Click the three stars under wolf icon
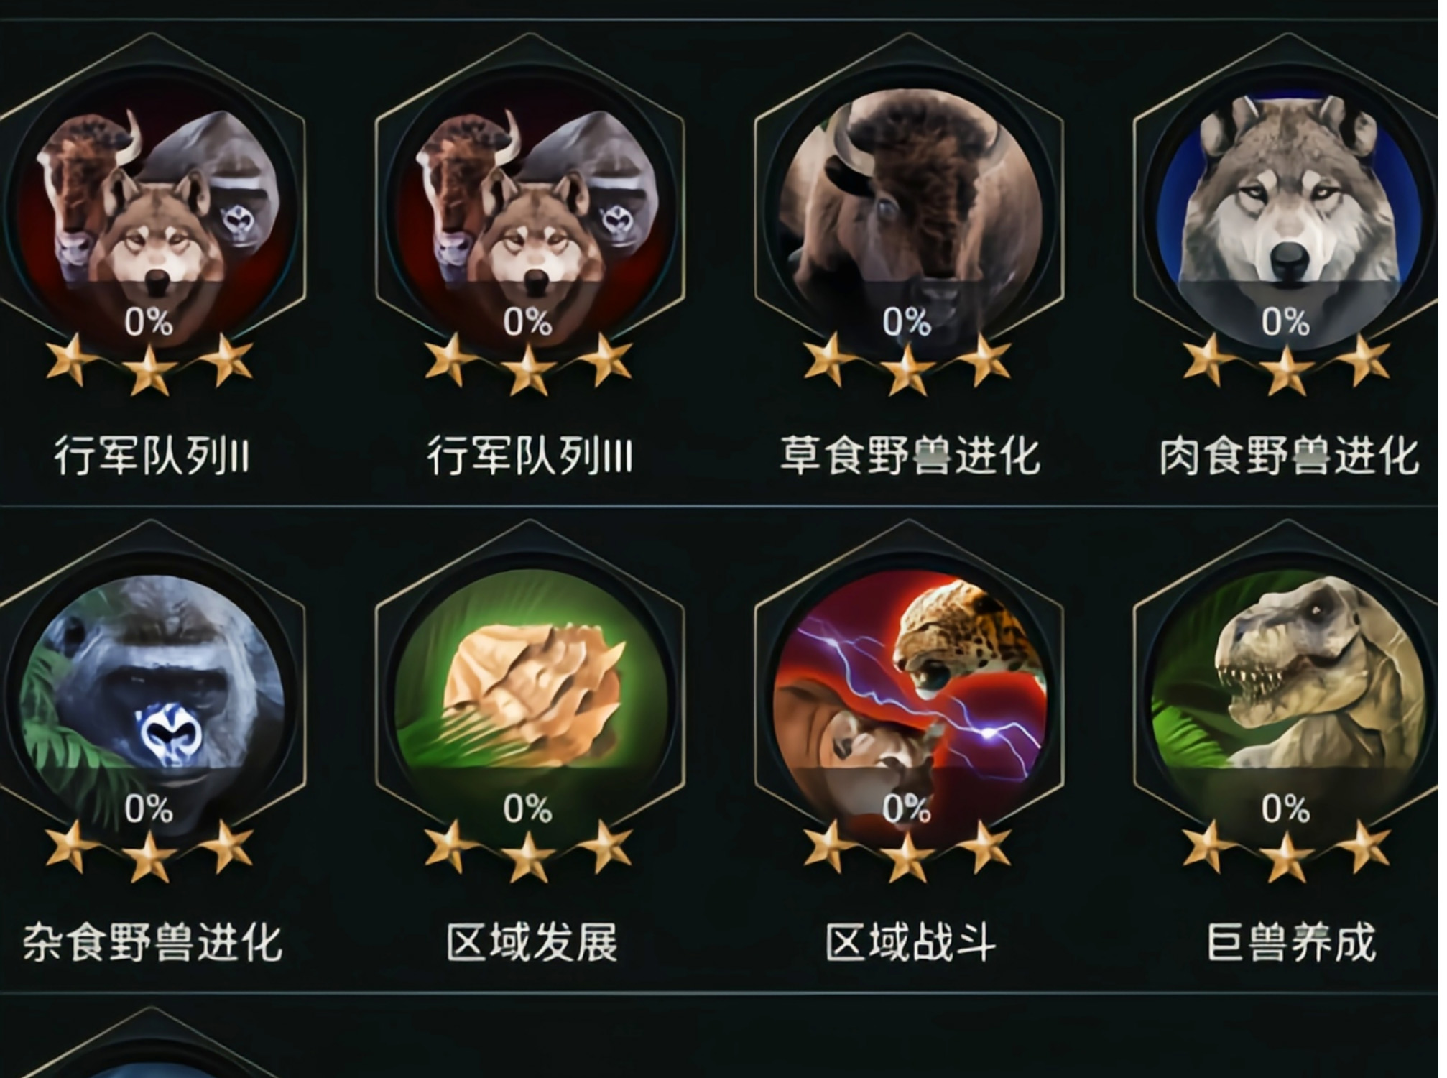Screen dimensions: 1447x1078 (x=1286, y=364)
